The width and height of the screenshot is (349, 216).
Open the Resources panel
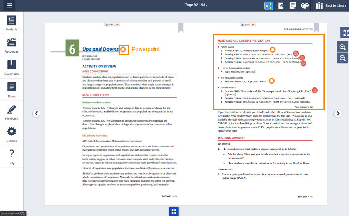(x=11, y=45)
